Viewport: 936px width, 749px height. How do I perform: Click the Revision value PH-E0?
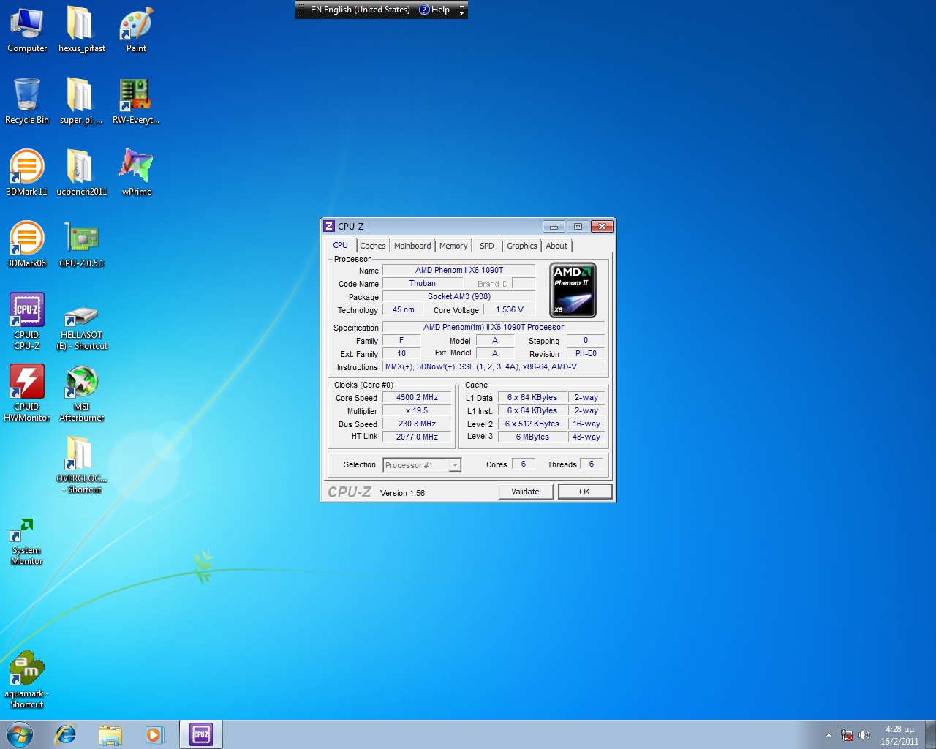pyautogui.click(x=586, y=354)
